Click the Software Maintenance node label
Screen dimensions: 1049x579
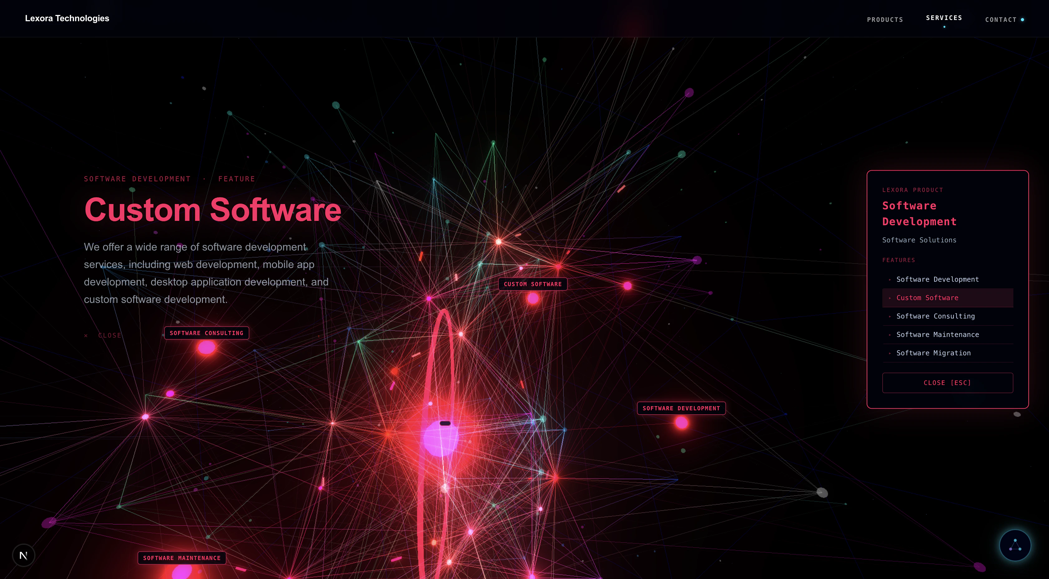coord(182,558)
